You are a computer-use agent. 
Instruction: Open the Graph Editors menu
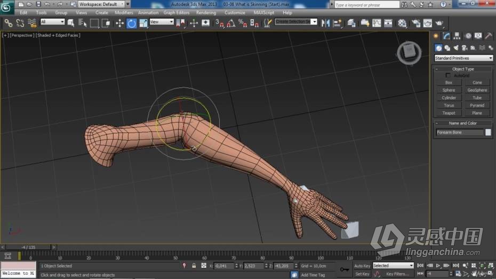click(176, 13)
